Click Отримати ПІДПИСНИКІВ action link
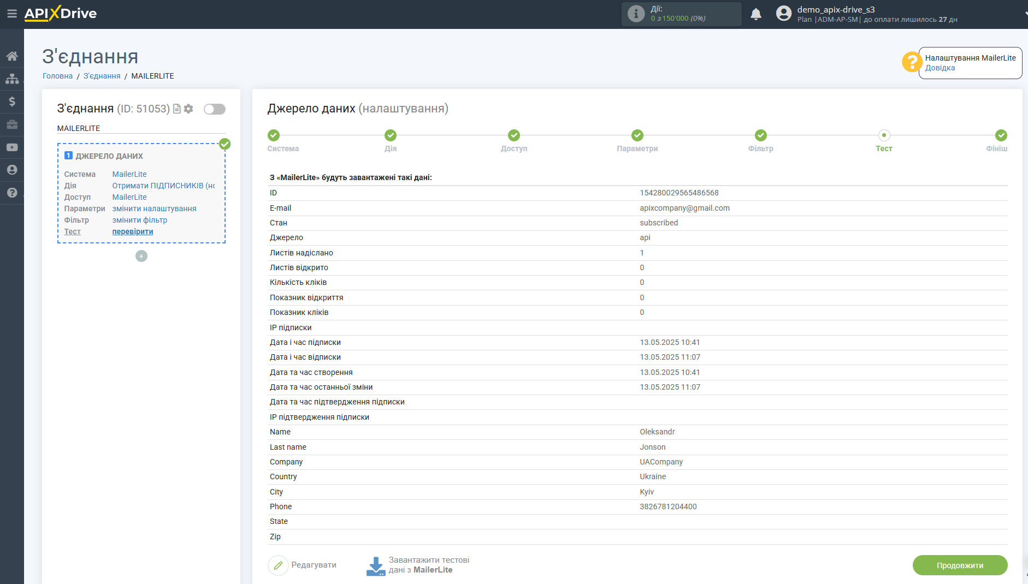1028x584 pixels. 163,186
